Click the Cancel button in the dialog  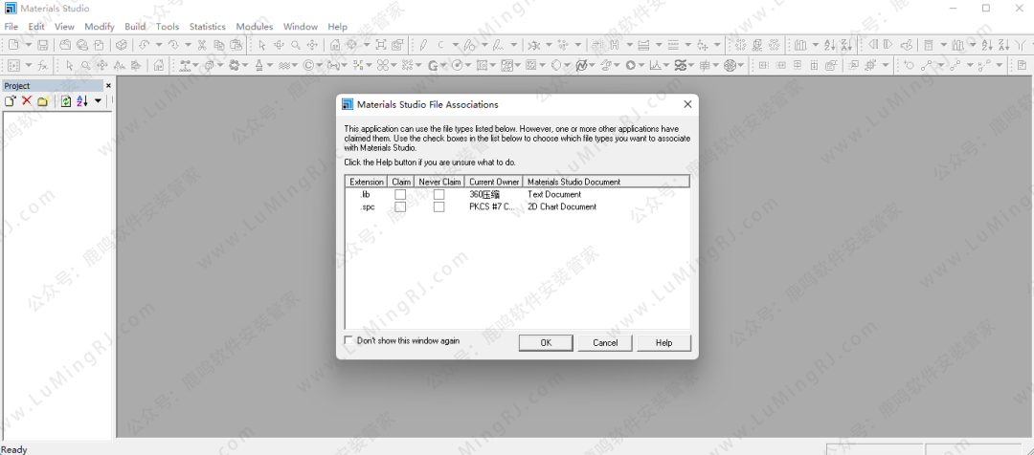click(605, 342)
